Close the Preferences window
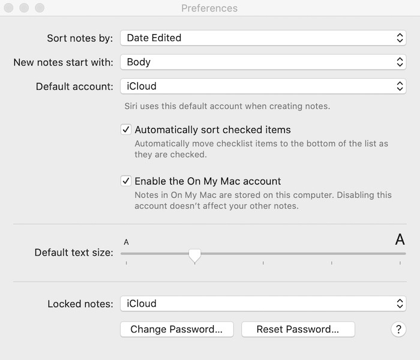Viewport: 420px width, 360px height. tap(8, 8)
